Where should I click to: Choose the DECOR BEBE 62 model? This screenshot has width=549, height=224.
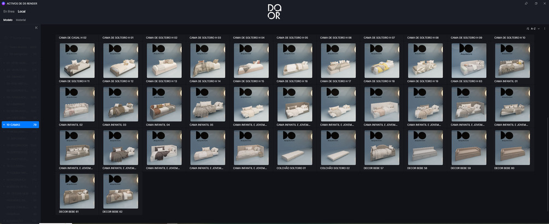[x=120, y=191]
